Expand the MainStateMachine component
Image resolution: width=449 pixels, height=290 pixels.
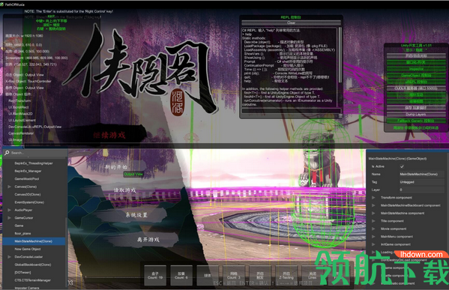click(x=373, y=213)
